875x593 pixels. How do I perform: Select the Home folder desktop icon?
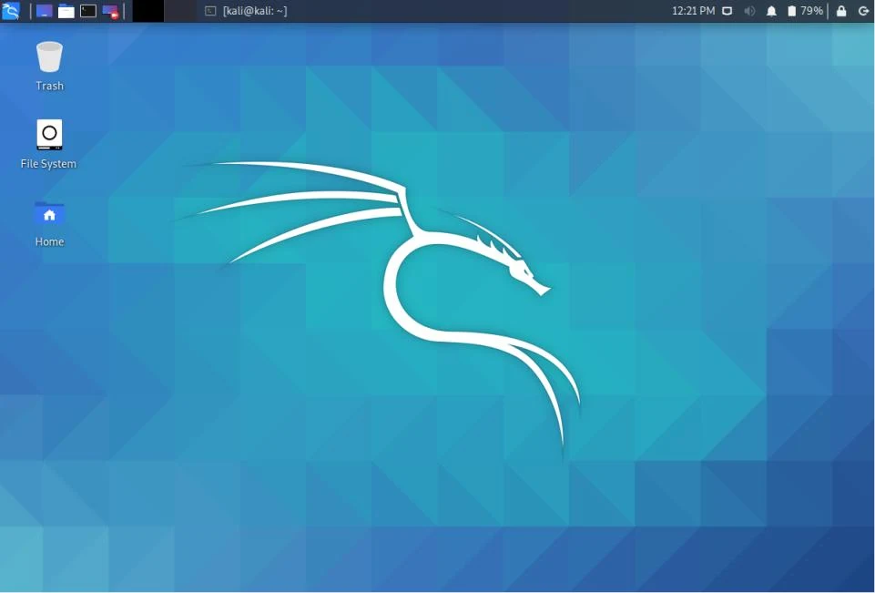[49, 223]
